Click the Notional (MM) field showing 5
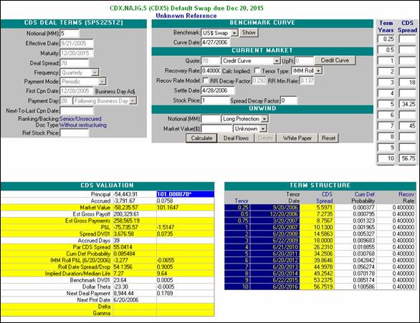This screenshot has width=420, height=323. coord(70,34)
